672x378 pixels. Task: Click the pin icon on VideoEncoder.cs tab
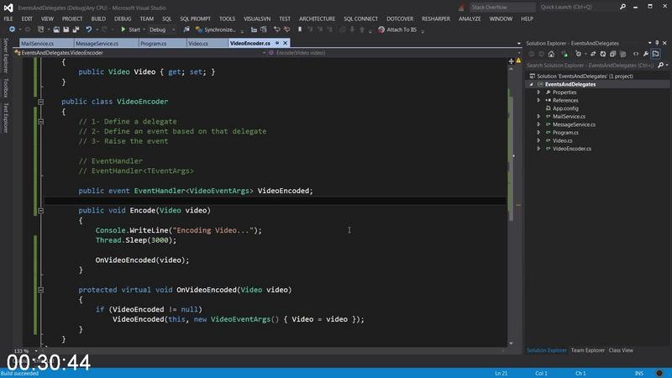[x=277, y=43]
